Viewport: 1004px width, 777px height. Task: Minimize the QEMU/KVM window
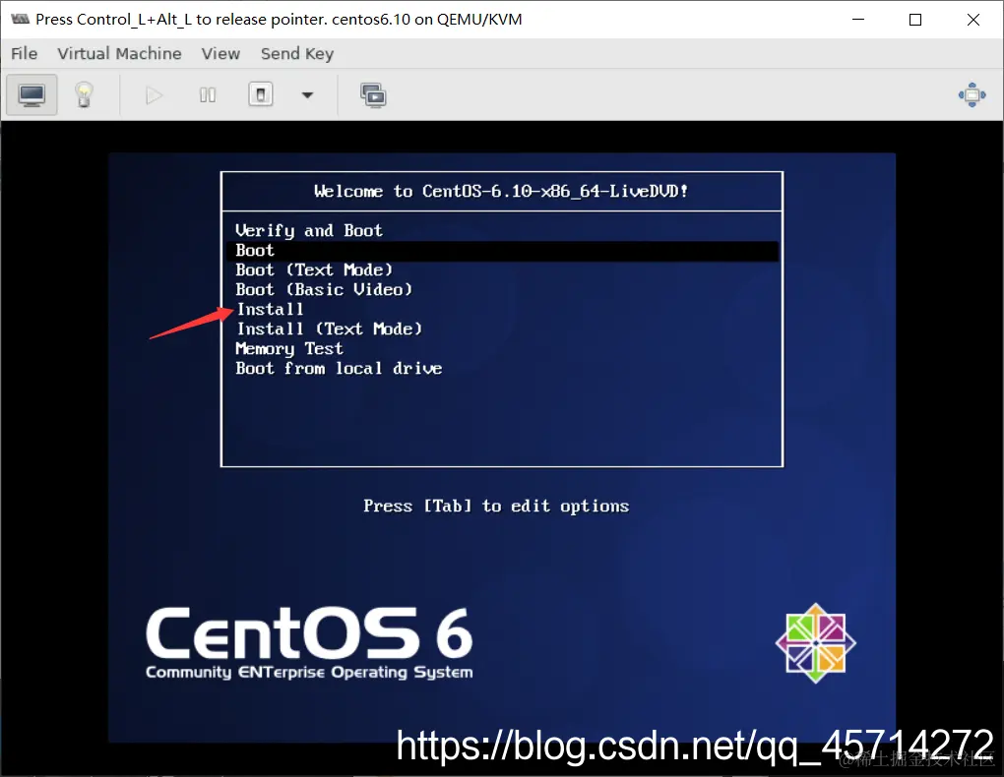(x=858, y=20)
